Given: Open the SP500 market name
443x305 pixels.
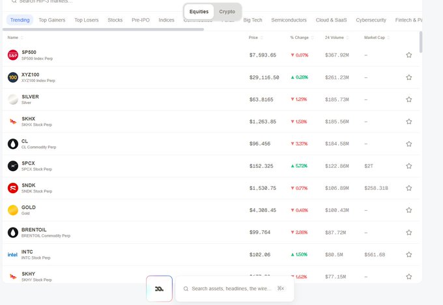Looking at the screenshot, I should pos(29,52).
